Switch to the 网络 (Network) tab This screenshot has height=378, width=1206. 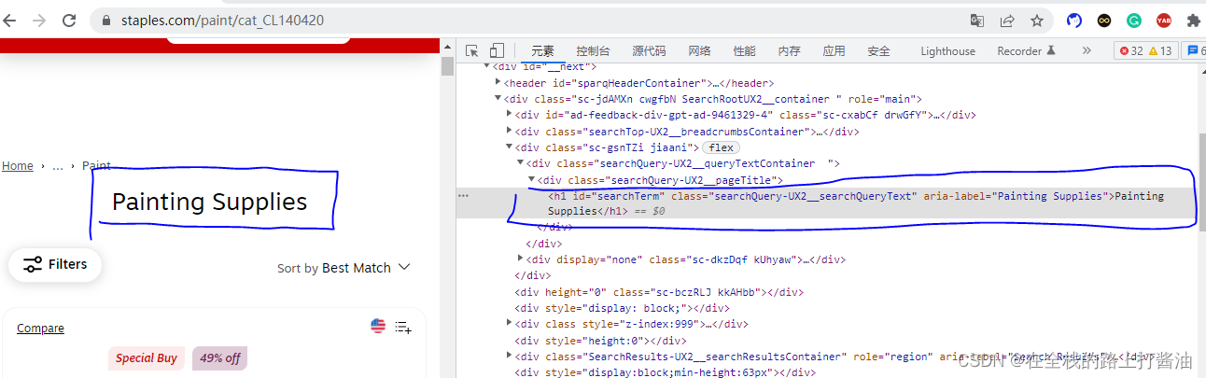(699, 51)
